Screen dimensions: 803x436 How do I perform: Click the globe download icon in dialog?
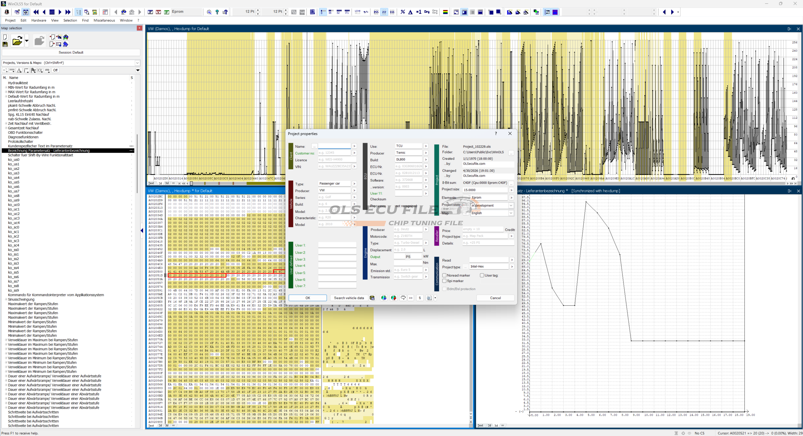[x=384, y=298]
